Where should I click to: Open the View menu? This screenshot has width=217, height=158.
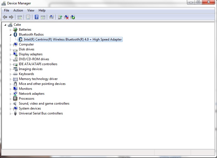coord(31,10)
